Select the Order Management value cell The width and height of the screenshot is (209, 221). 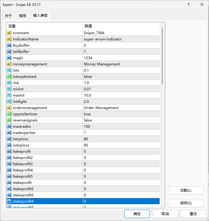point(121,108)
